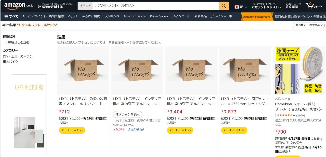Click オプションを表示 button
The height and width of the screenshot is (157, 326).
(x=127, y=114)
